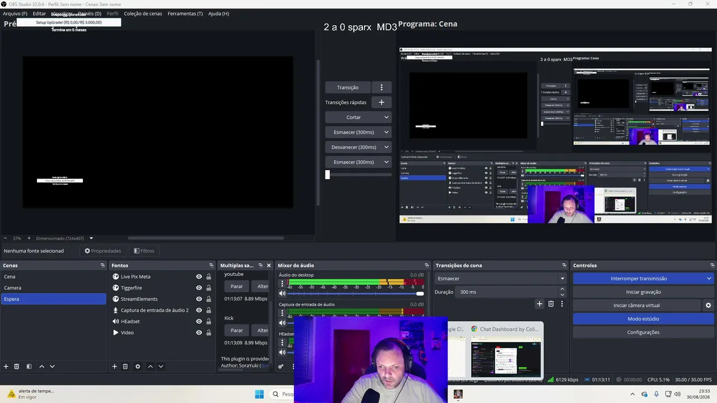Select the Camera scene
The image size is (717, 403).
click(x=53, y=288)
